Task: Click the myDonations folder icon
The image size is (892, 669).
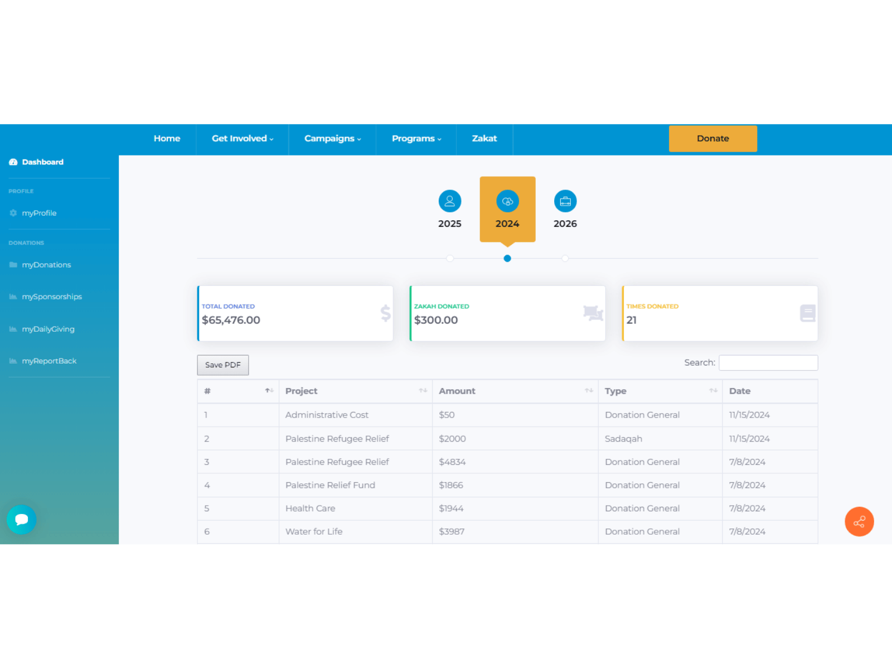Action: 13,265
